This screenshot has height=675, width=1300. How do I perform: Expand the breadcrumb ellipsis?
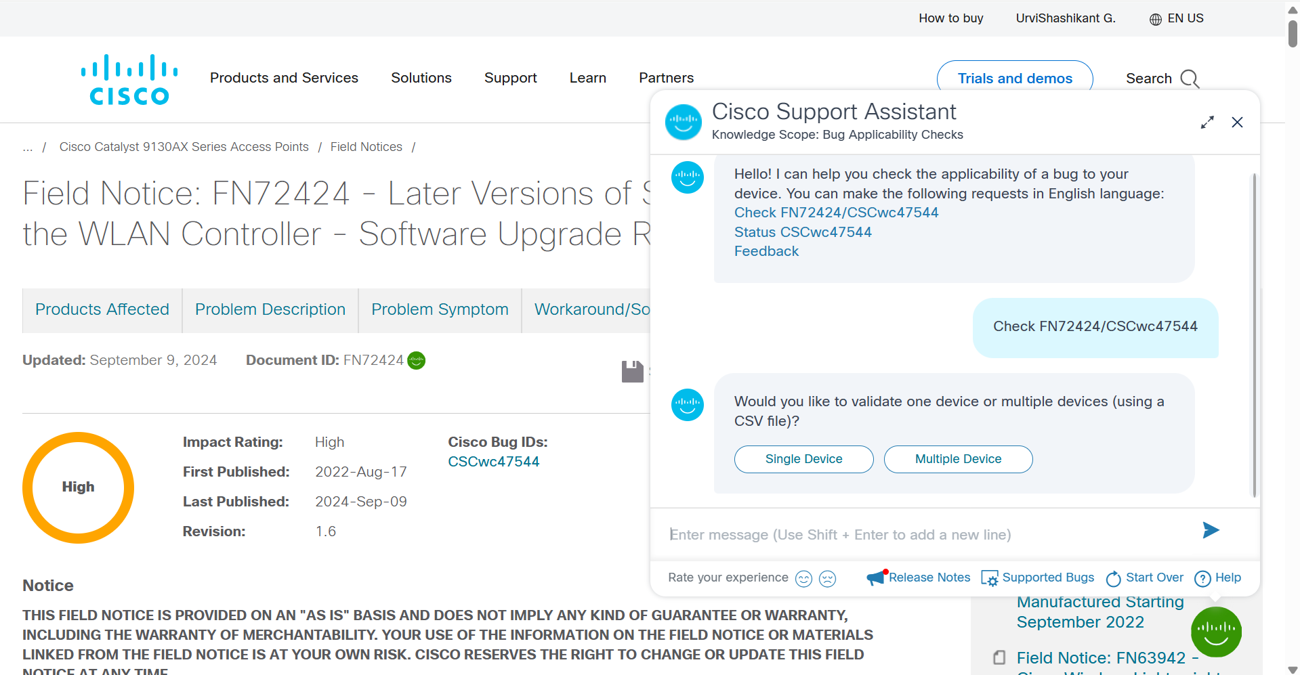pos(28,147)
